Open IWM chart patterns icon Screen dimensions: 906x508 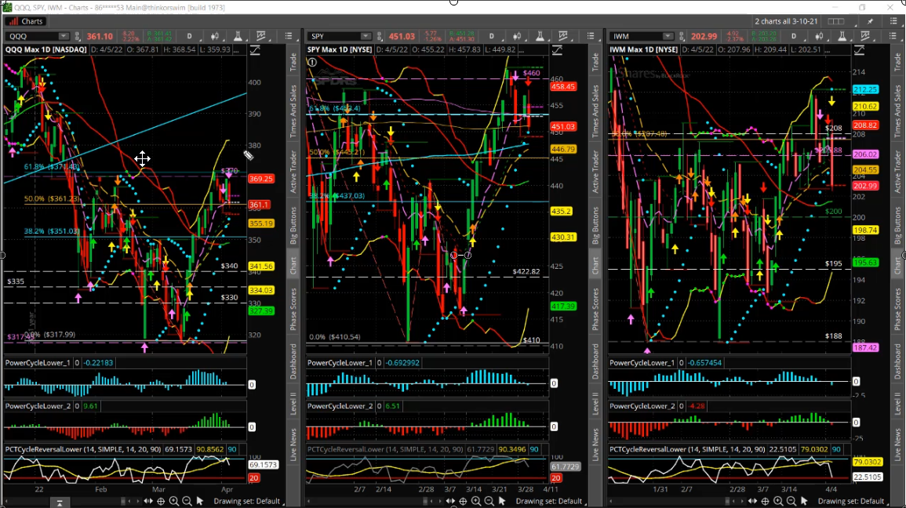point(865,36)
